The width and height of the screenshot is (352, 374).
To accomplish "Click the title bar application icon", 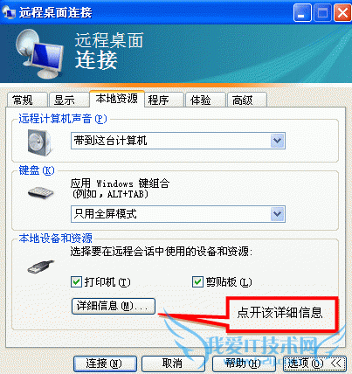I will pos(9,12).
